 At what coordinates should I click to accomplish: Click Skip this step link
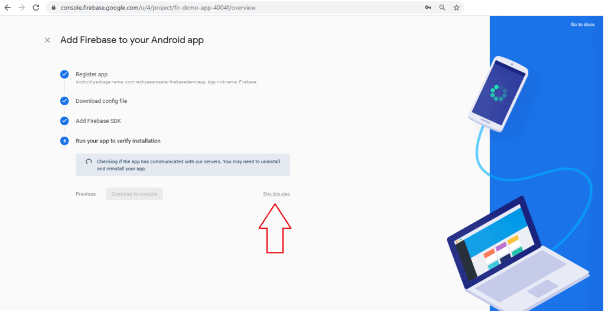277,193
